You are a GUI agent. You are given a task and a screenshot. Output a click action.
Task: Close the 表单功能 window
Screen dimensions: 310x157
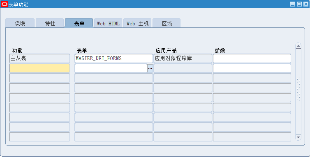[x=305, y=4]
